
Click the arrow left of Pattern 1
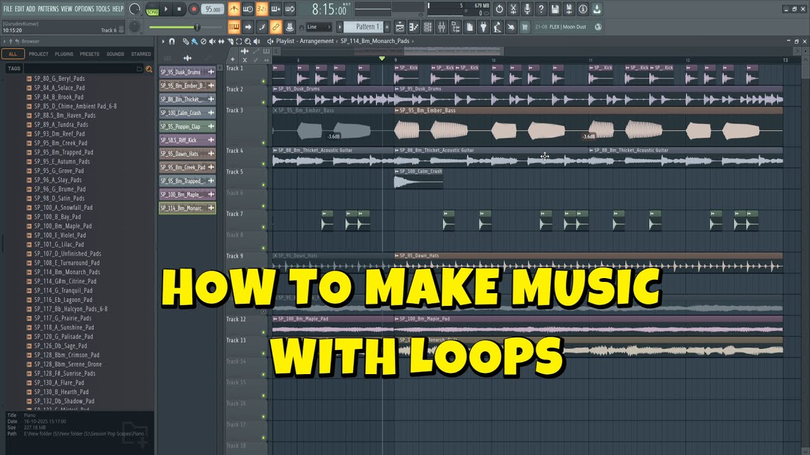pyautogui.click(x=339, y=27)
